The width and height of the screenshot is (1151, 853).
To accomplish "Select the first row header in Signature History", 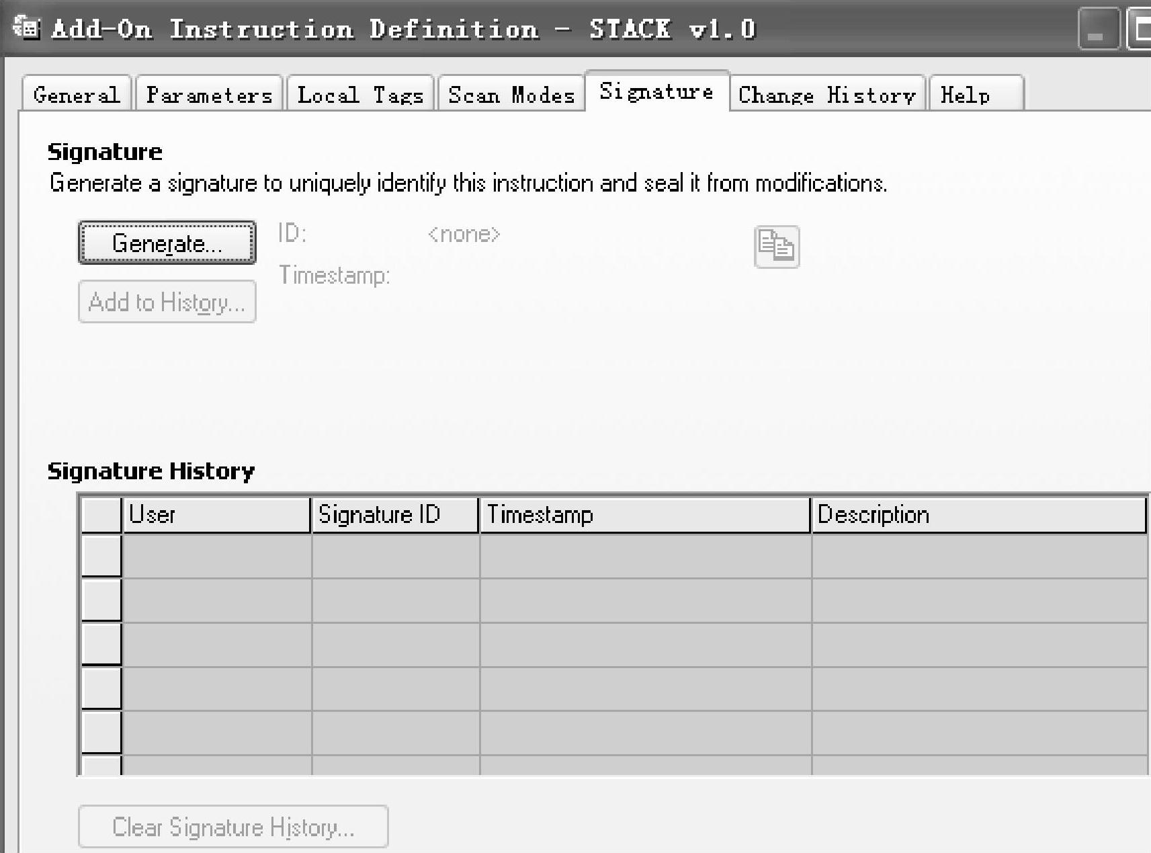I will pyautogui.click(x=101, y=556).
